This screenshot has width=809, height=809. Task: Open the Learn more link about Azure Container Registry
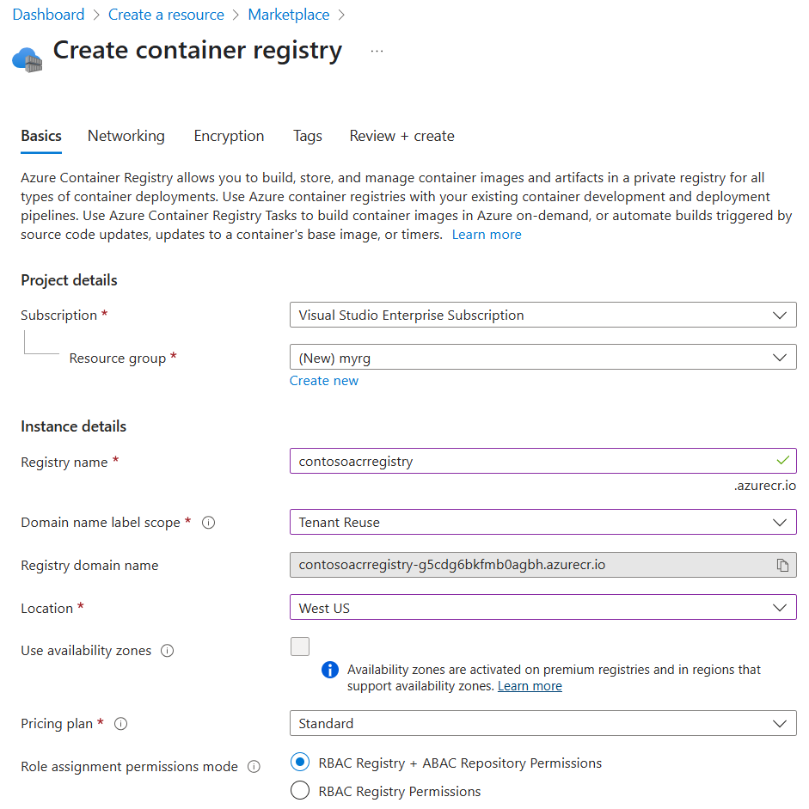(487, 234)
